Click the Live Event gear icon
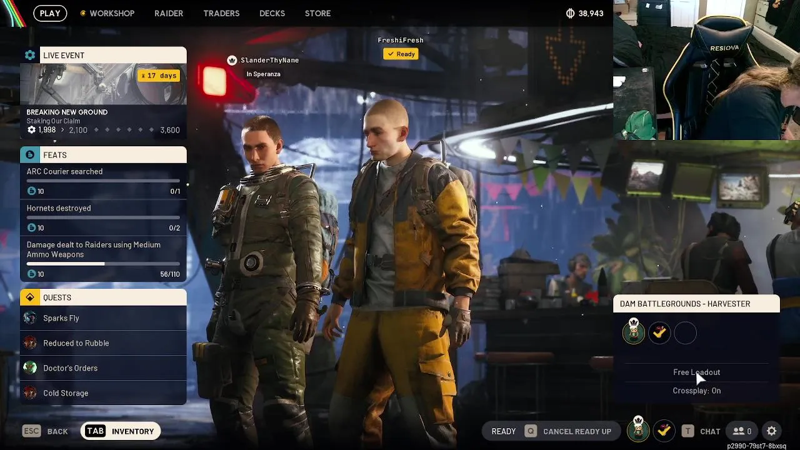Image resolution: width=800 pixels, height=450 pixels. coord(30,55)
